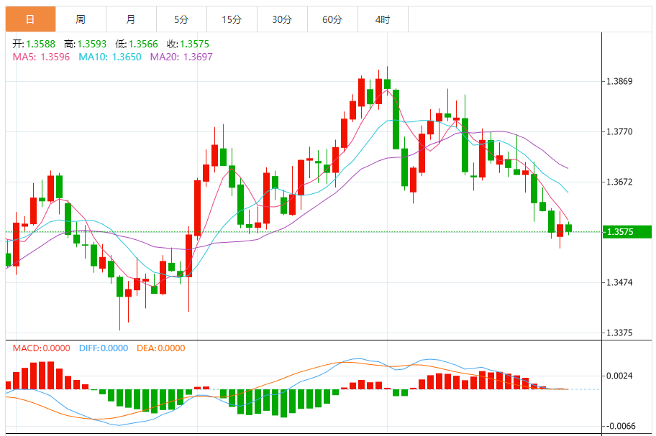Click the 1.3770 price axis label
The width and height of the screenshot is (656, 436).
tap(619, 131)
